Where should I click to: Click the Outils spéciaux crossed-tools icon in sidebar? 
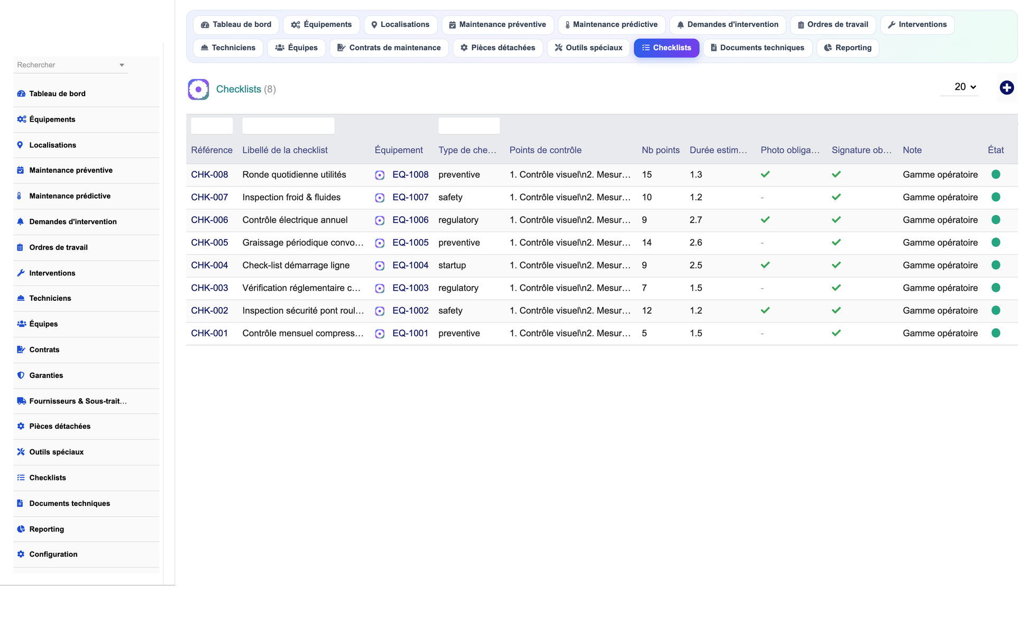pos(21,452)
